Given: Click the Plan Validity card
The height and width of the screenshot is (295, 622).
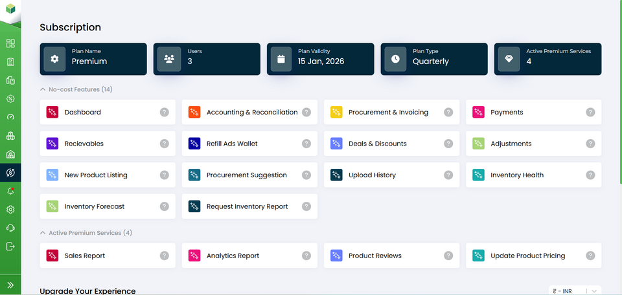Looking at the screenshot, I should (320, 59).
